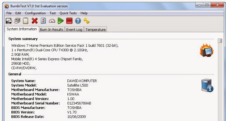
Task: Click the red X clear results icon
Action: click(35, 21)
